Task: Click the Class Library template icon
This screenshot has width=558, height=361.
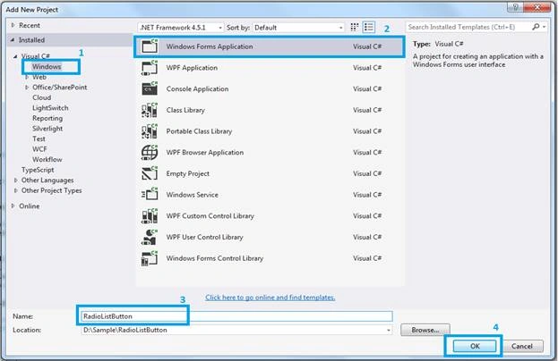Action: (150, 110)
